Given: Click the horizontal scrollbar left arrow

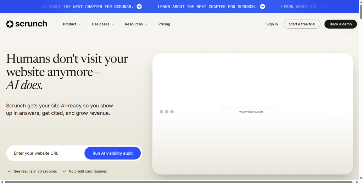Looking at the screenshot, I should [x=2, y=182].
